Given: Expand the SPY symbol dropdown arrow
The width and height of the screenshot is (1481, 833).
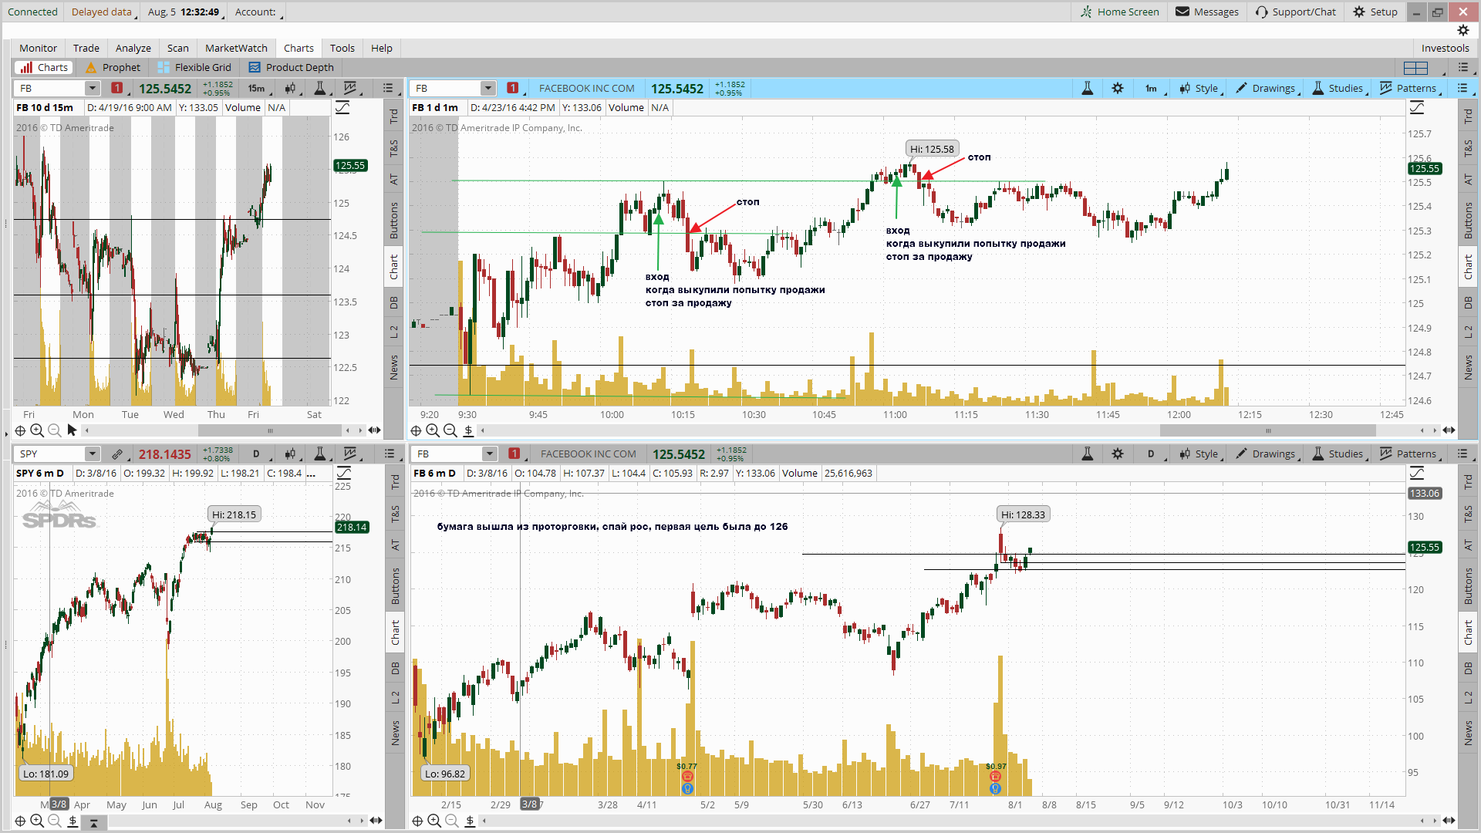Looking at the screenshot, I should click(x=92, y=454).
